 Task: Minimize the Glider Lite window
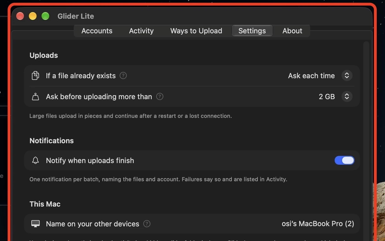(x=33, y=16)
